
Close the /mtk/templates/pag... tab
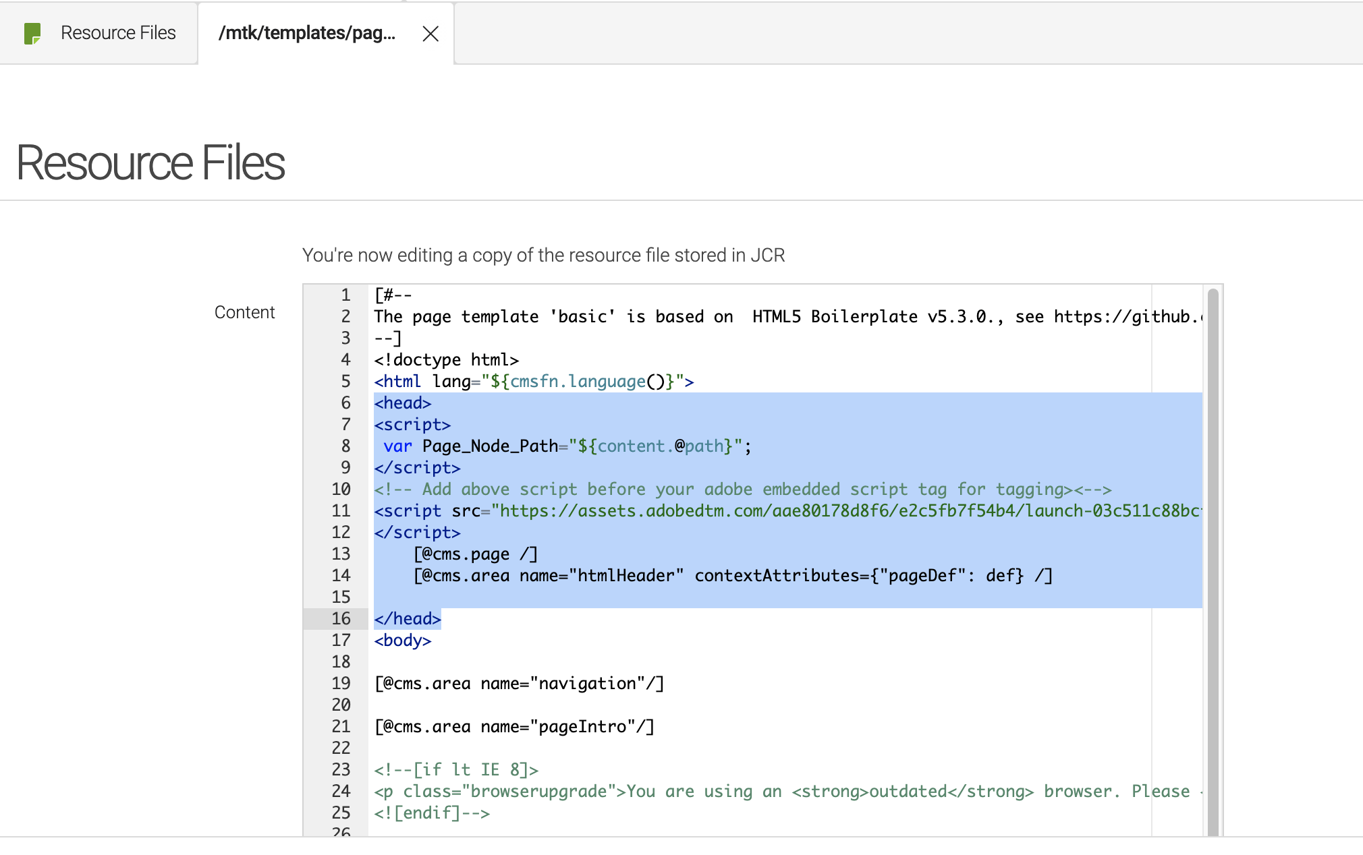(x=430, y=34)
